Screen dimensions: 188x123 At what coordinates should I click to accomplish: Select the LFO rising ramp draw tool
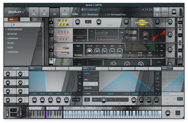(158, 85)
